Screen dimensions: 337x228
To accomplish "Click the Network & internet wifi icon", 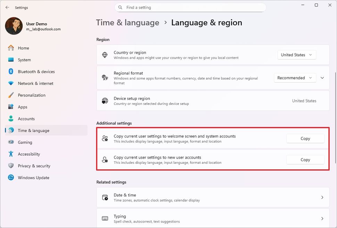I will [11, 83].
